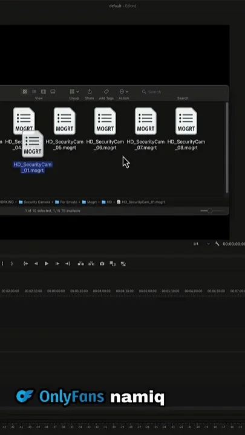
Task: Click the Extract button
Action: coord(91,263)
